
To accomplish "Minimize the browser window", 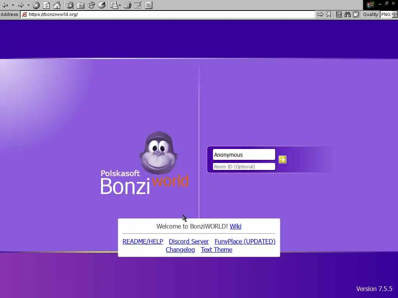I will pyautogui.click(x=380, y=4).
